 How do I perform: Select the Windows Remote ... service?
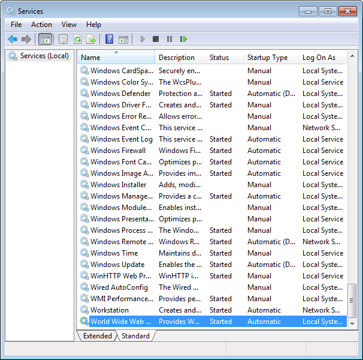[x=212, y=241]
